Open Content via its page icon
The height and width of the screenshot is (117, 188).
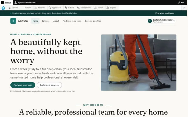9,8
